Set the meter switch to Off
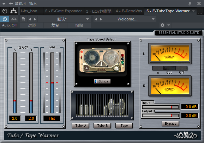This screenshot has width=204, height=143. 181,68
